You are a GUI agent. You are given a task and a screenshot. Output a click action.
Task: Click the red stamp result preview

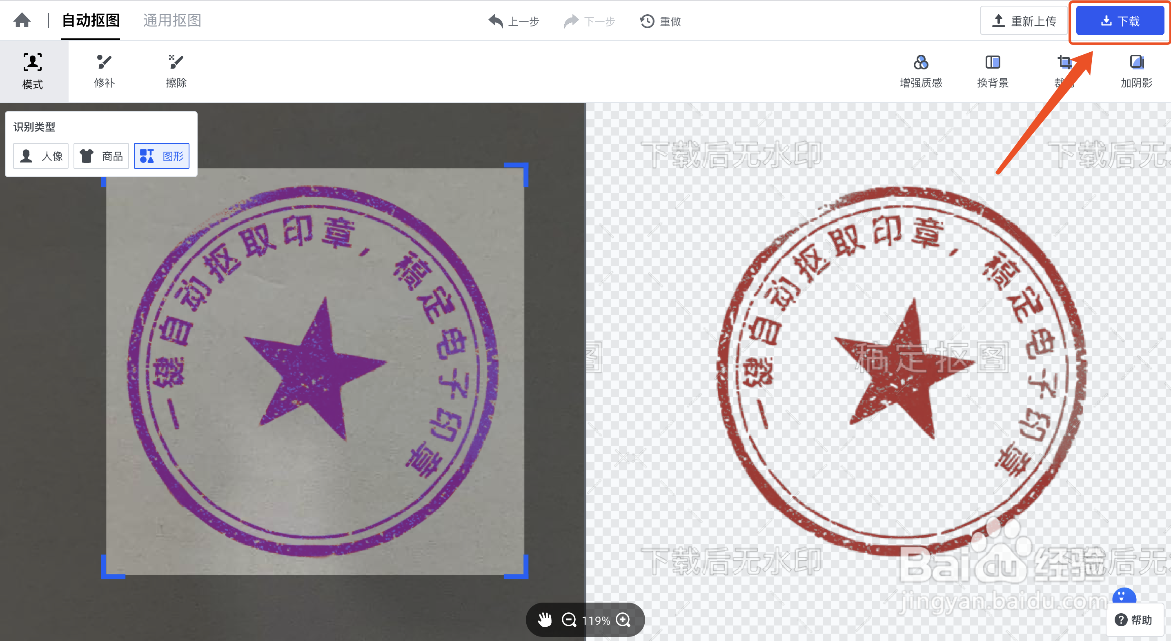902,371
